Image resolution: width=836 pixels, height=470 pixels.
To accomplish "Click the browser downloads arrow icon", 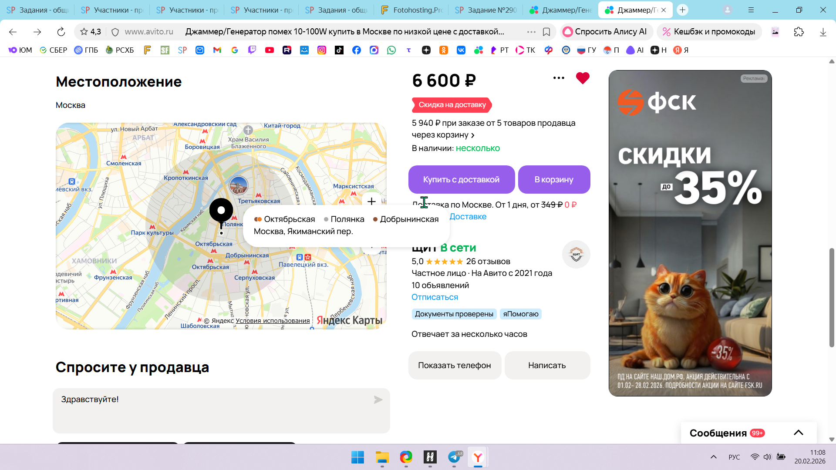I will click(823, 32).
